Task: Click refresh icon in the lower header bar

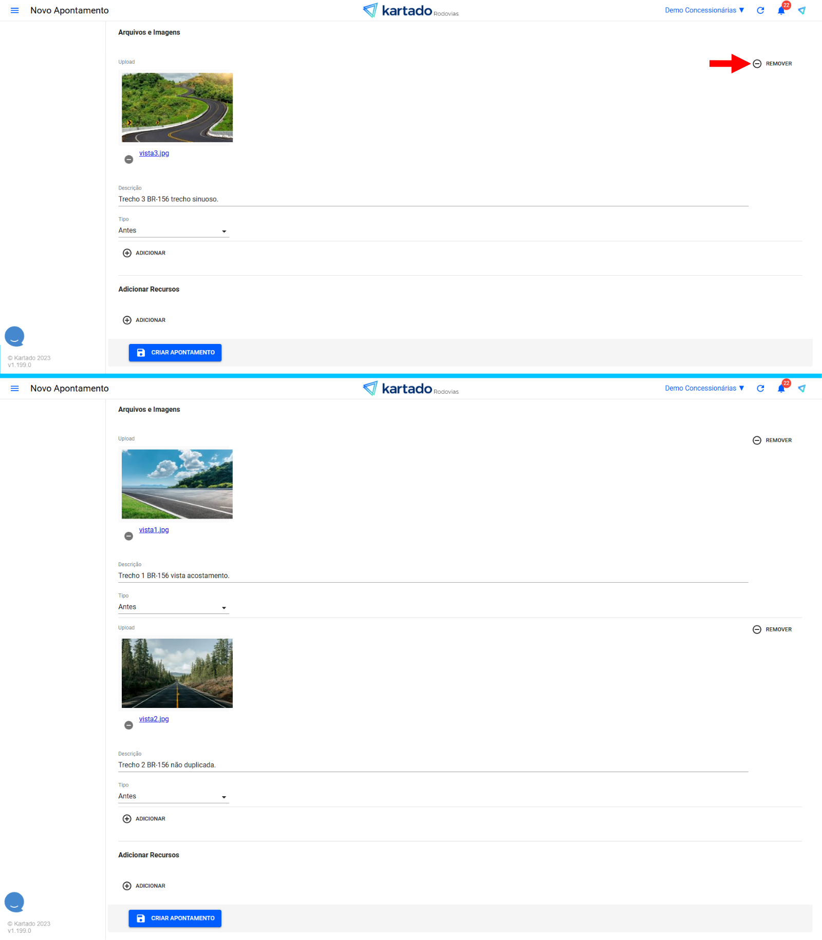Action: click(x=760, y=389)
